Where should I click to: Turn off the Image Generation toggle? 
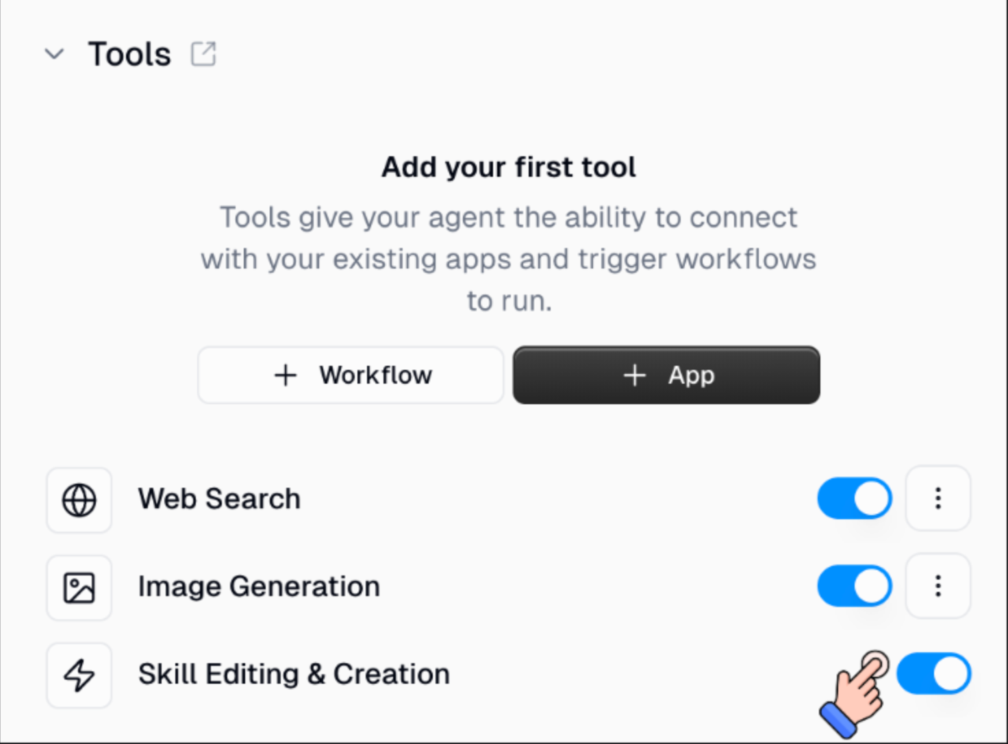point(854,586)
